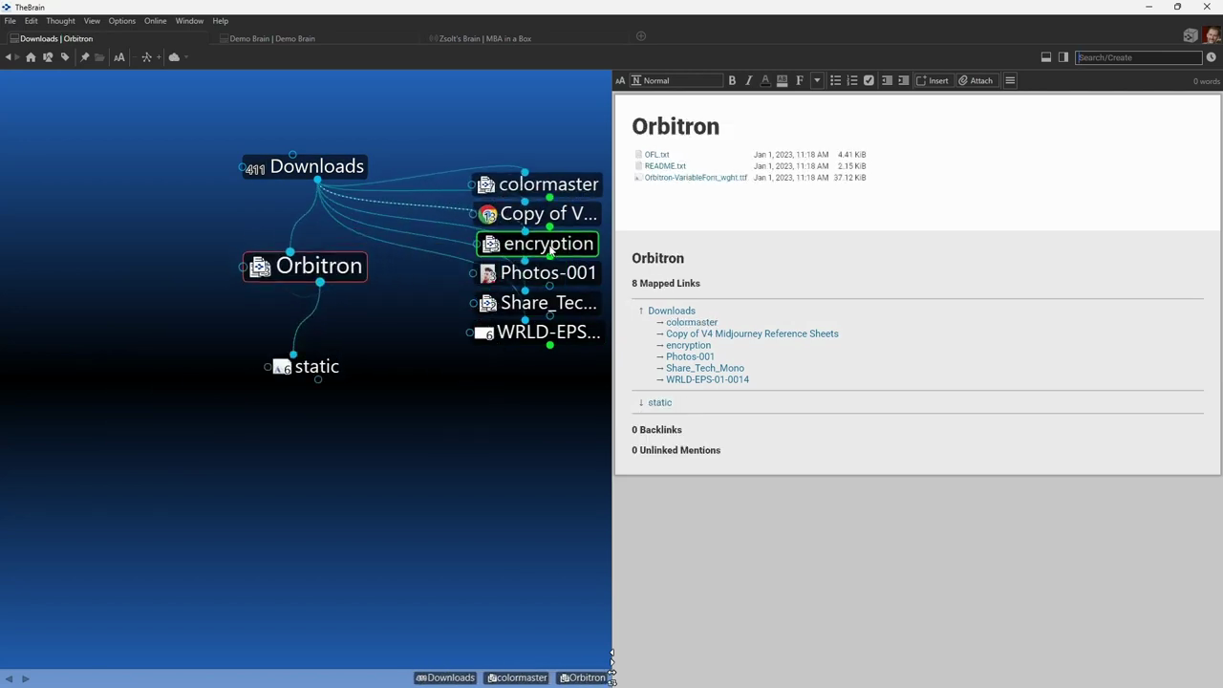This screenshot has height=688, width=1223.
Task: Click the plex text size icon
Action: tap(119, 57)
